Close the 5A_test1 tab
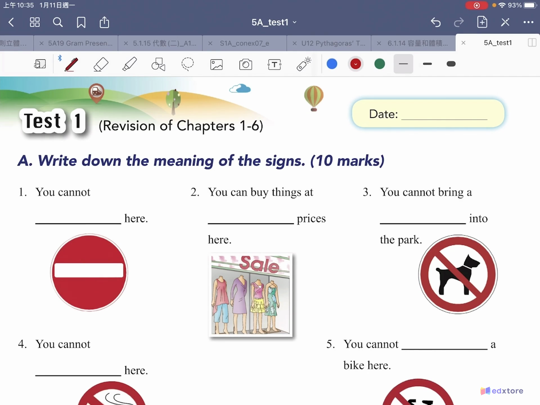Screen dimensions: 540x405 tap(463, 43)
